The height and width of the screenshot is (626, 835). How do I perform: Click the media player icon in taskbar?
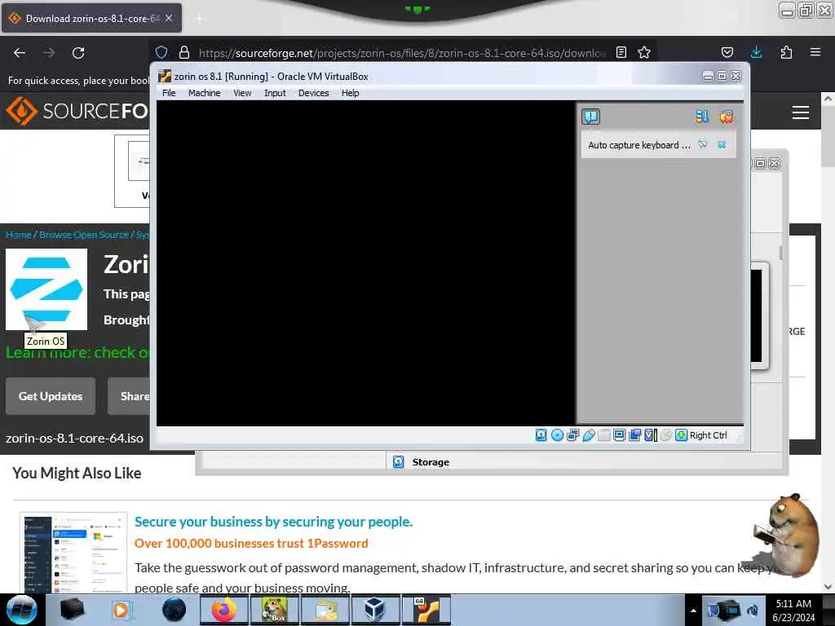[121, 610]
